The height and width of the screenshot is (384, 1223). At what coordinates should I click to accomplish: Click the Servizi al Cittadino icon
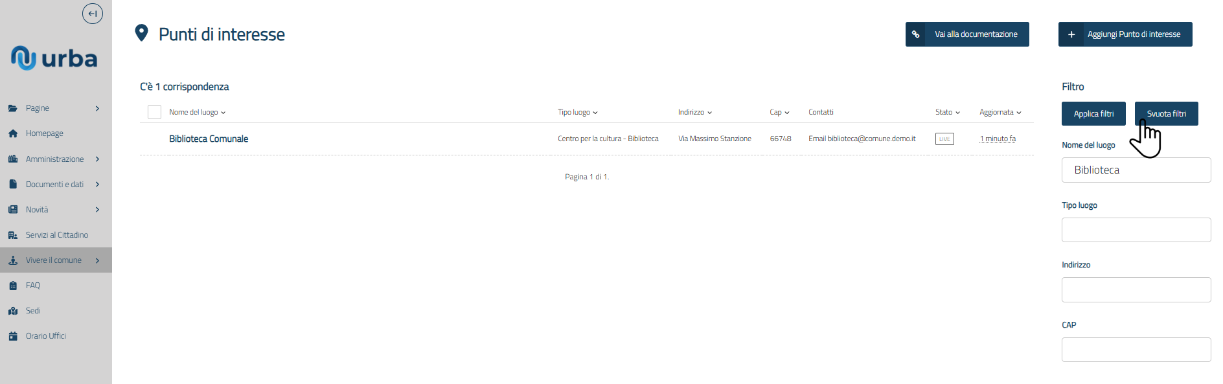coord(13,235)
